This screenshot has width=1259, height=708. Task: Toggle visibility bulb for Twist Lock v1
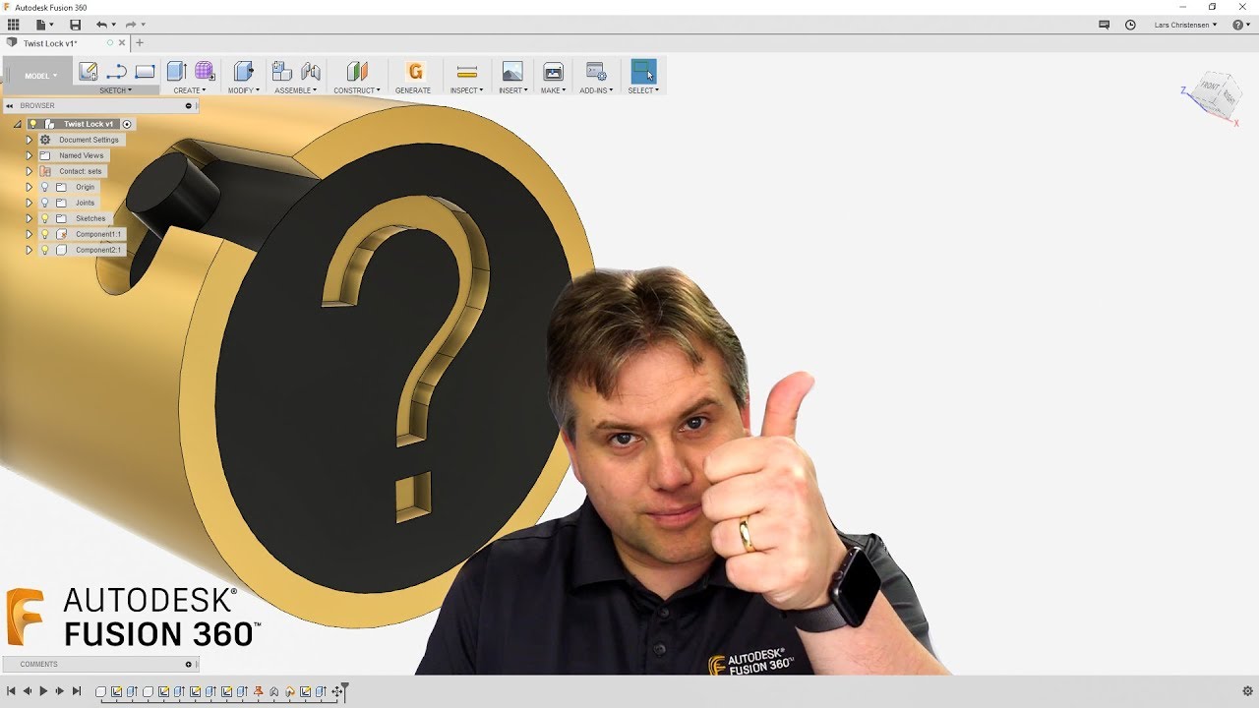(x=32, y=124)
